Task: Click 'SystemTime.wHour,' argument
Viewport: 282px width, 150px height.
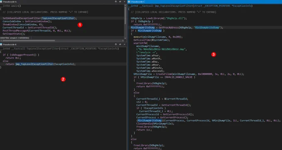Action: pyautogui.click(x=148, y=65)
